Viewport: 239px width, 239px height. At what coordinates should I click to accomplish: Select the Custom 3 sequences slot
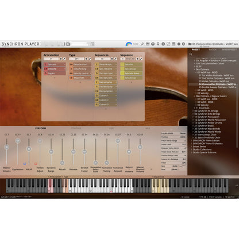pos(106,105)
